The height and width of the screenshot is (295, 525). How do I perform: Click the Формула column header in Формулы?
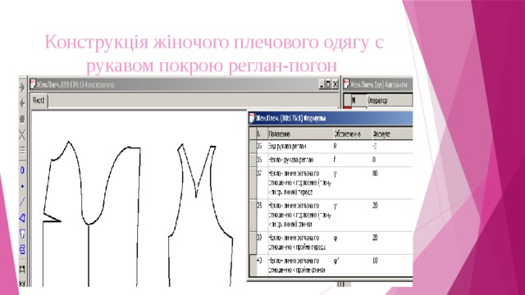tap(392, 134)
